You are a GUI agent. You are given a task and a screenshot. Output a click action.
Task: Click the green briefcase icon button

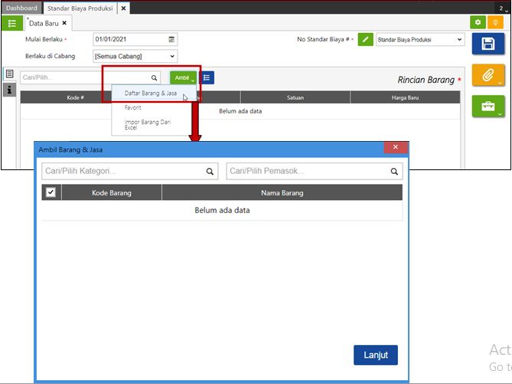pos(488,106)
